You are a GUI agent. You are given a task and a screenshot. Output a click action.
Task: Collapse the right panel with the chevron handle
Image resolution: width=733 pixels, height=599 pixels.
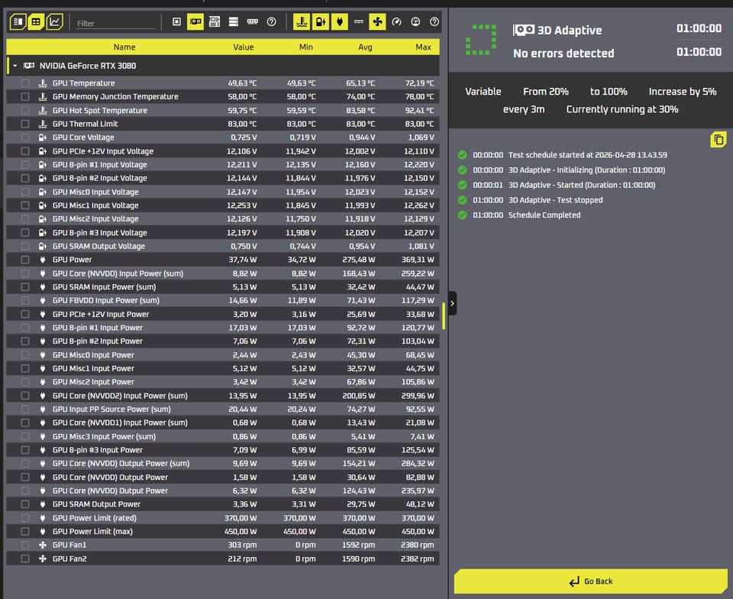click(x=452, y=303)
